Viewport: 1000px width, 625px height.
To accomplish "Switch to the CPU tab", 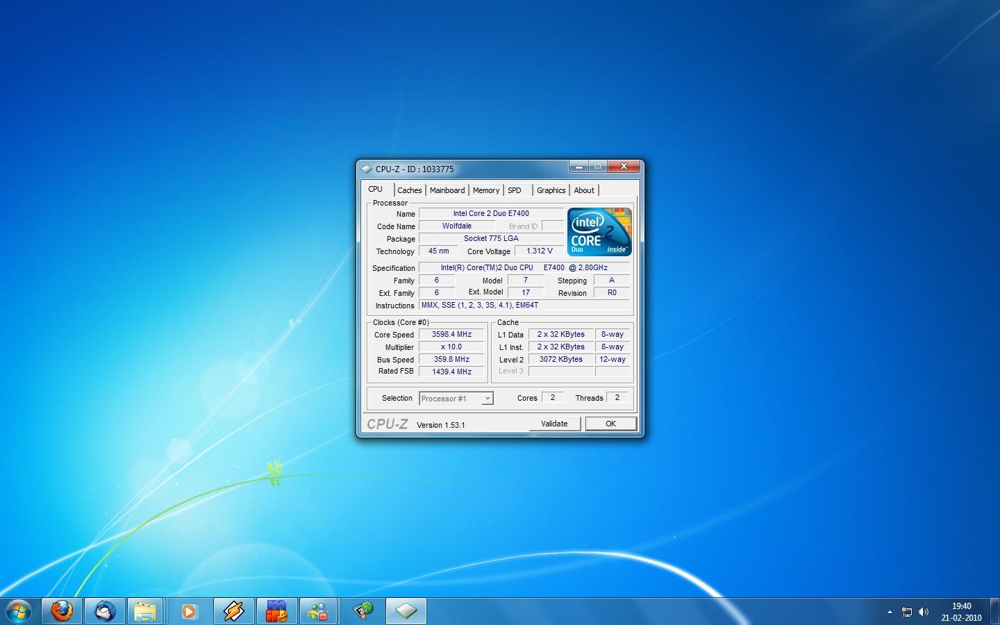I will [x=376, y=189].
